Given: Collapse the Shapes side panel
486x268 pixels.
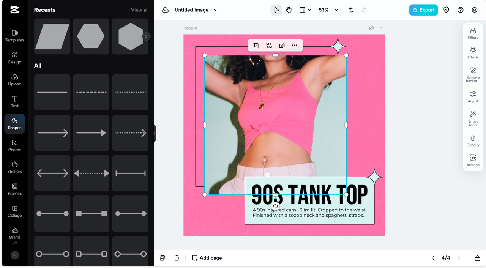Looking at the screenshot, I should (x=155, y=133).
